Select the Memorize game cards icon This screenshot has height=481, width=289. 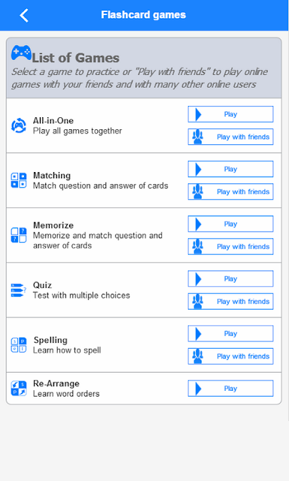19,235
